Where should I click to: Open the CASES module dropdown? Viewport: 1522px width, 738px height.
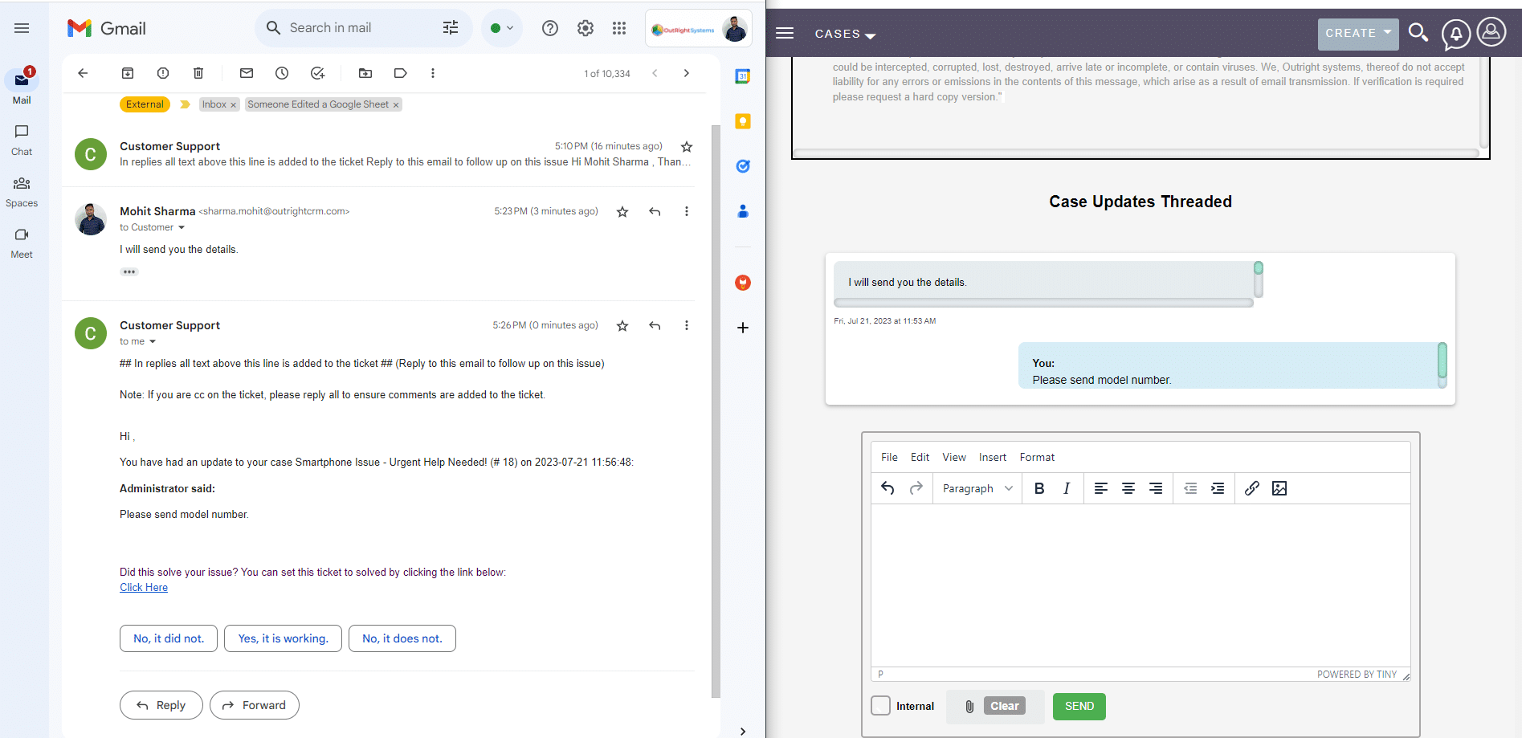tap(845, 34)
